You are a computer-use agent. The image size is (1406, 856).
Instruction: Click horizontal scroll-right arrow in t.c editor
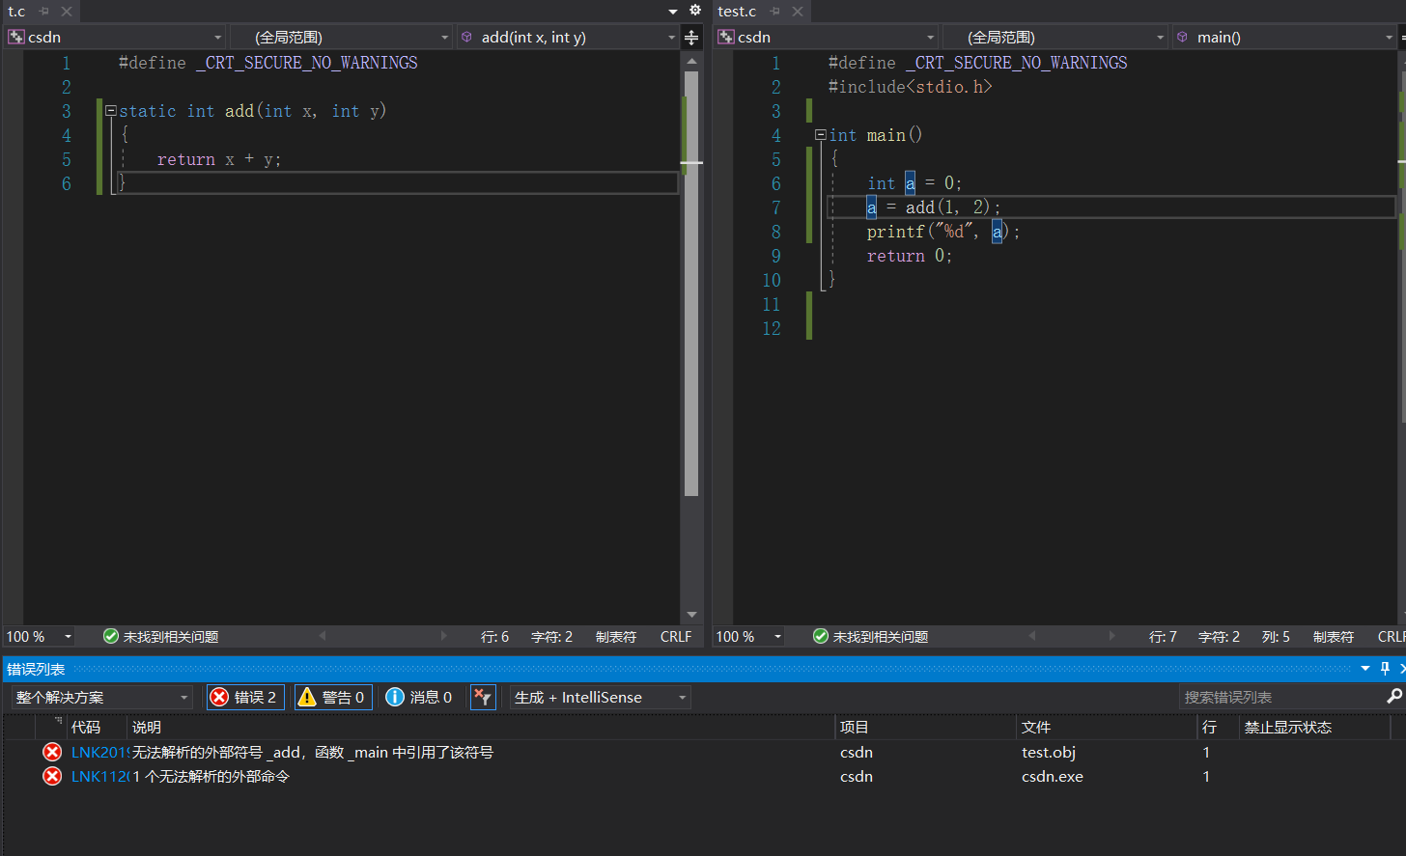444,636
